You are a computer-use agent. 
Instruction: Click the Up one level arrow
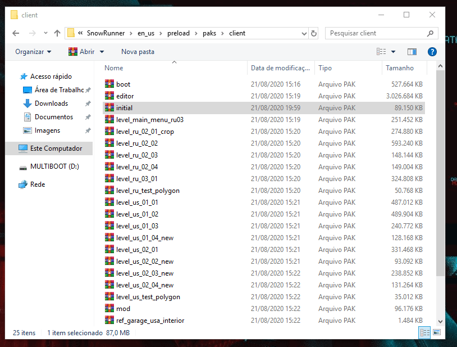pos(57,33)
